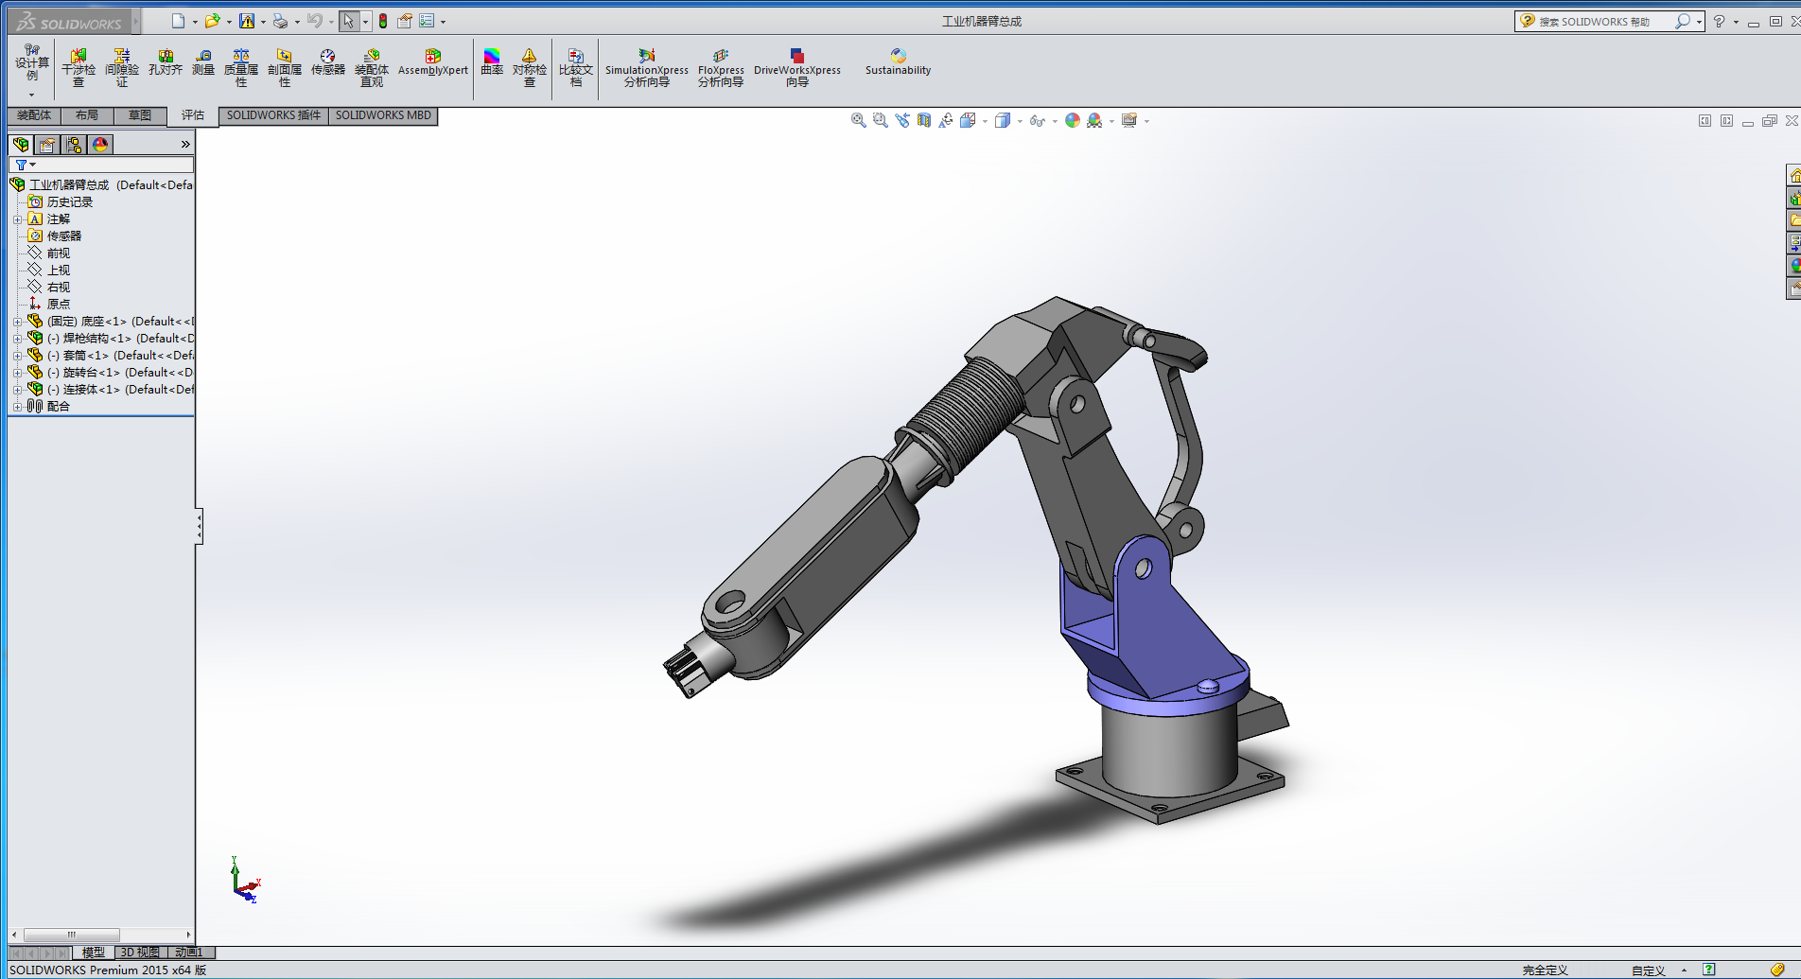This screenshot has height=979, width=1801.
Task: Switch to DisplayManager panel tab
Action: click(100, 144)
